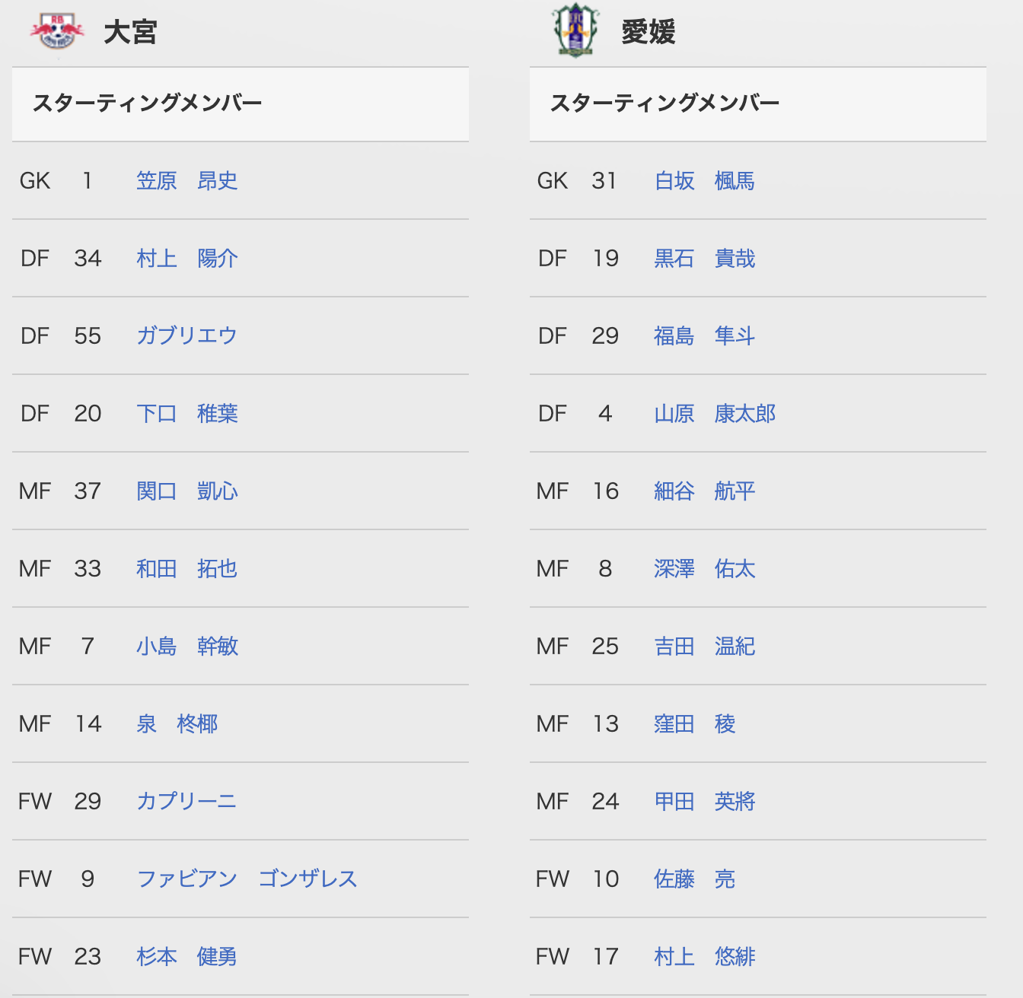Click 関口 凱心 player name
1023x998 pixels.
coord(187,491)
